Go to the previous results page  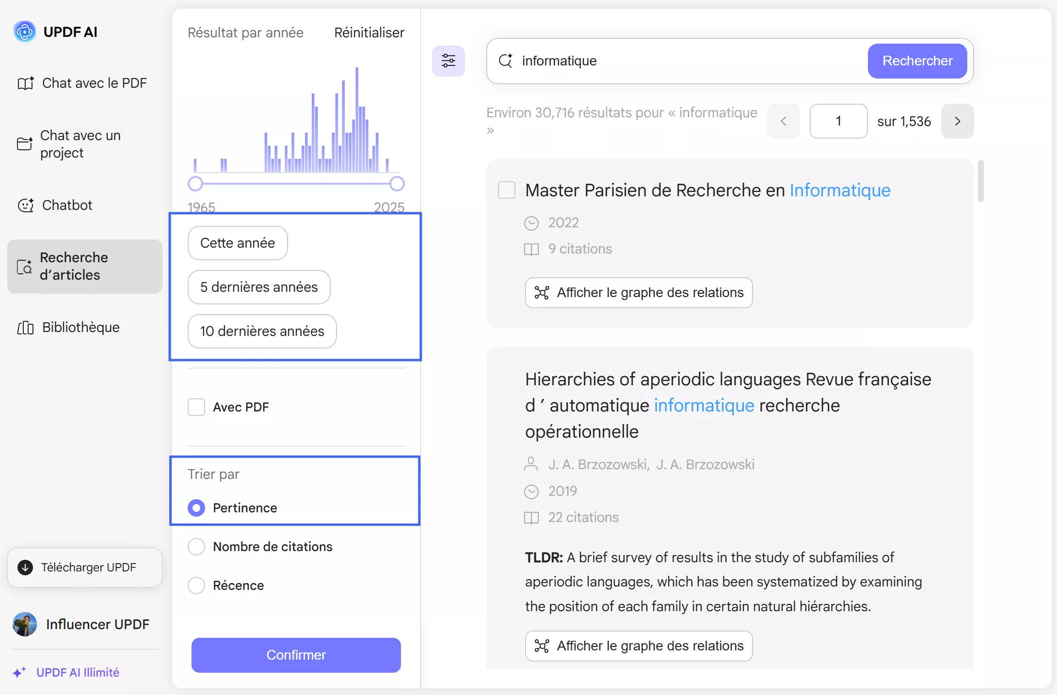(784, 121)
